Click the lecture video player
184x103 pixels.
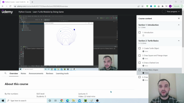(68, 43)
